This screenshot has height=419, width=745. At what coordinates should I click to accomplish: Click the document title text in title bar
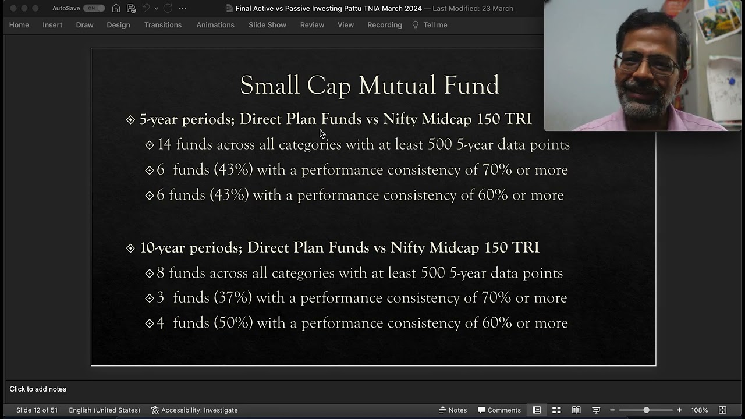coord(329,8)
